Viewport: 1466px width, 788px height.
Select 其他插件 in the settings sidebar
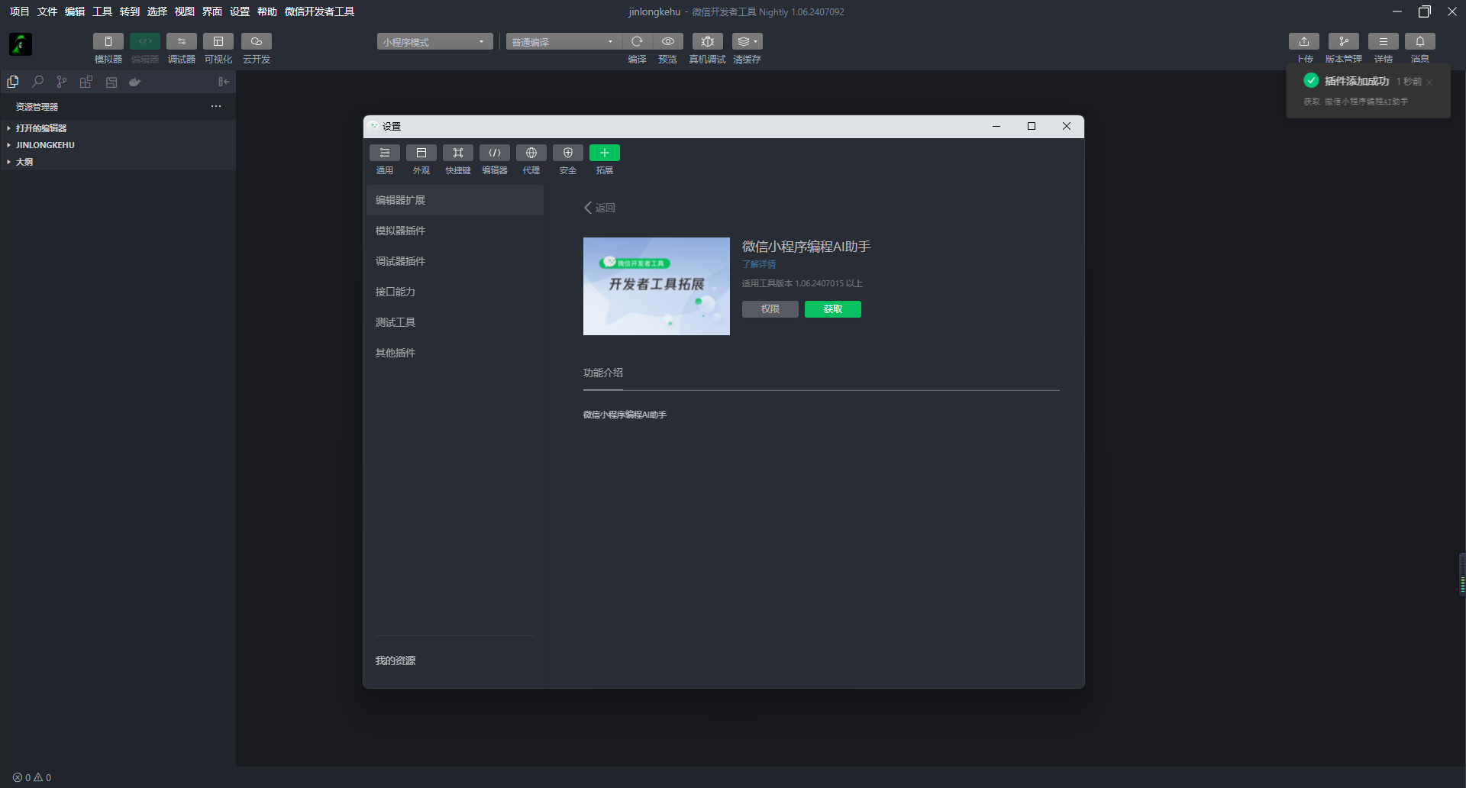click(x=455, y=353)
